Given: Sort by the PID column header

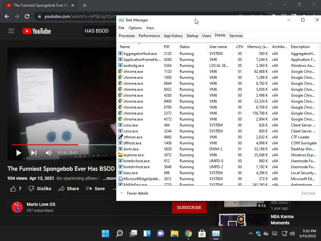Looking at the screenshot, I should (x=170, y=47).
